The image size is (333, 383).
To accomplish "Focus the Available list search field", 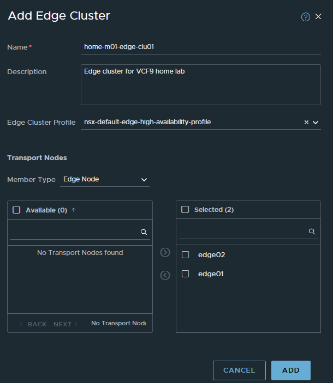I will [75, 232].
